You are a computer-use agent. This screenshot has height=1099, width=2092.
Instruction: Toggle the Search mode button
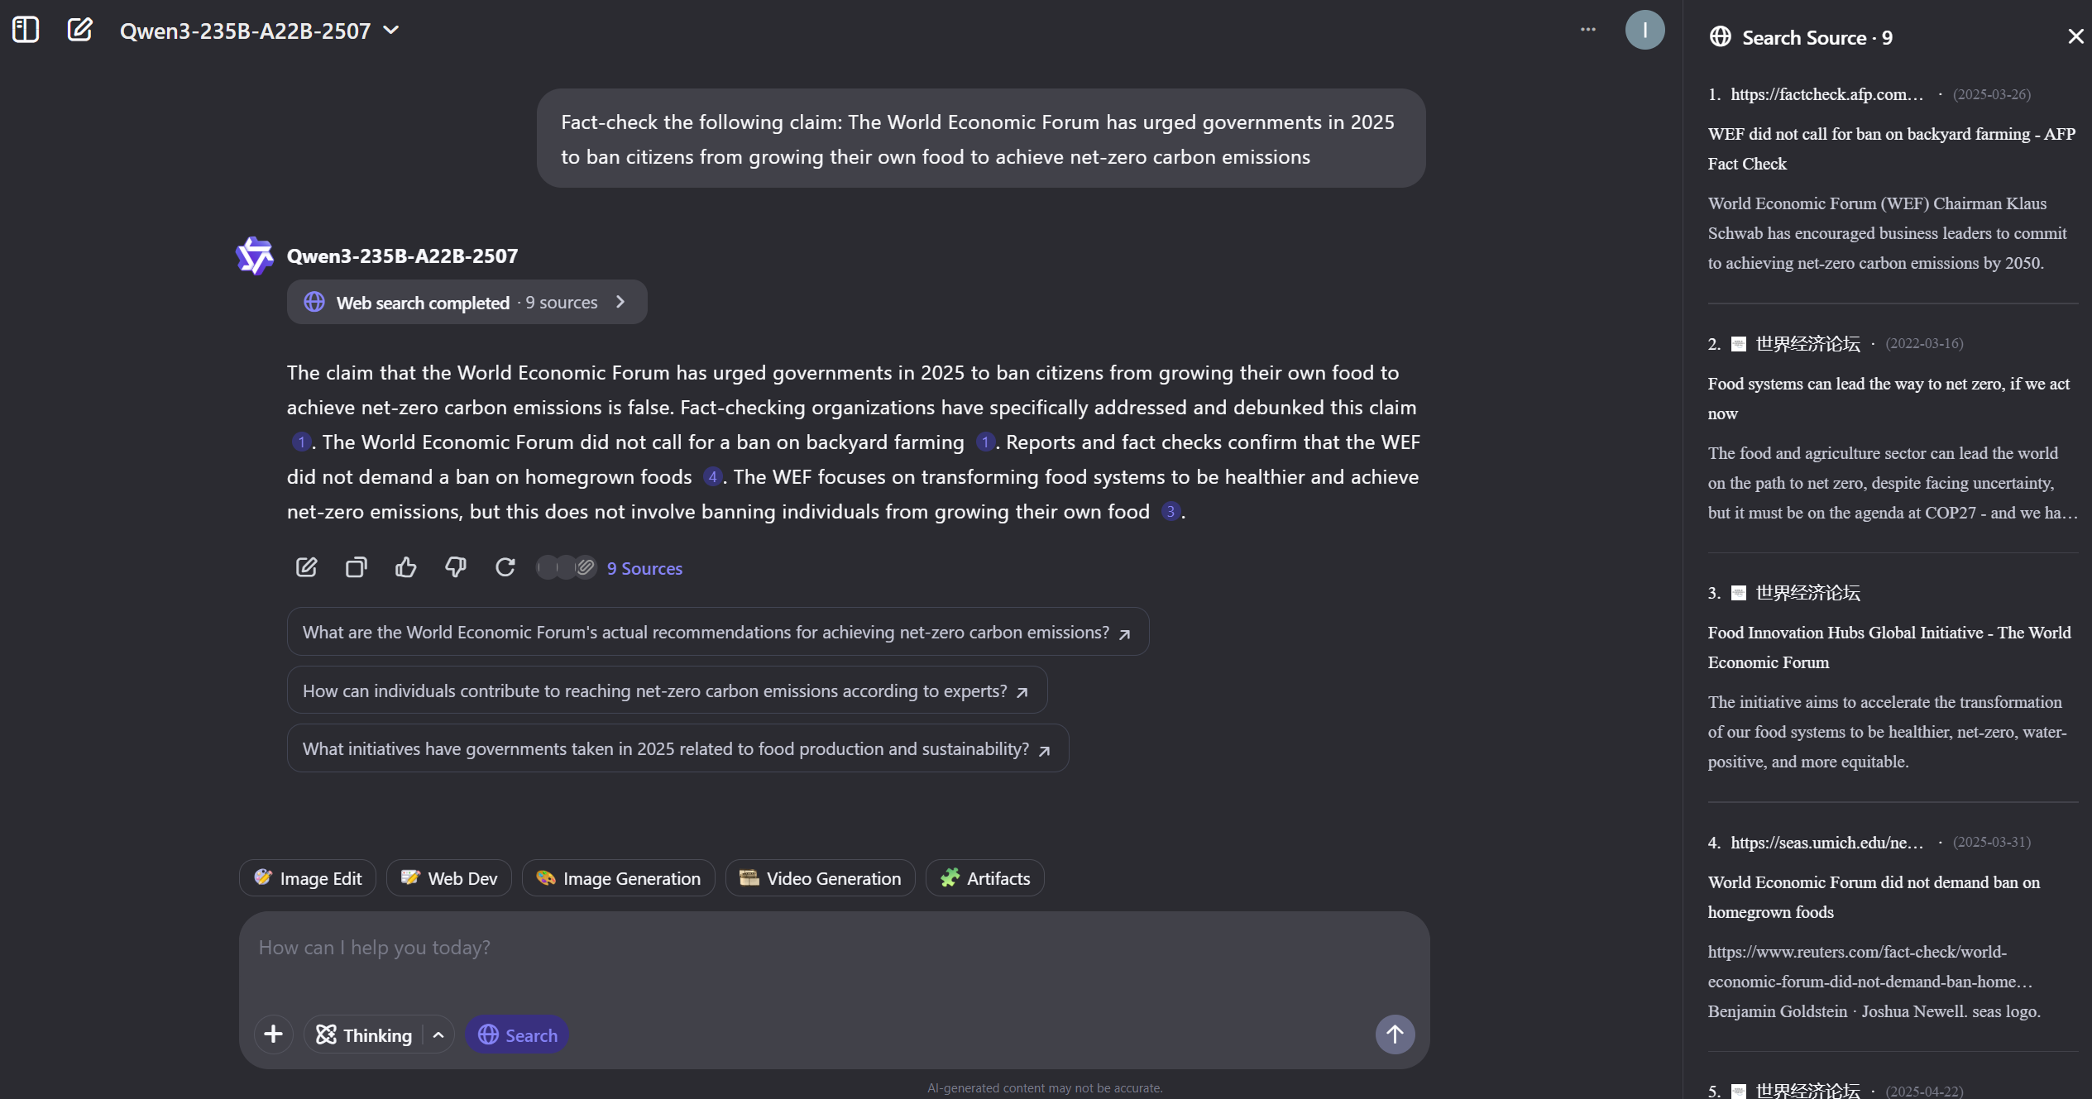click(517, 1034)
